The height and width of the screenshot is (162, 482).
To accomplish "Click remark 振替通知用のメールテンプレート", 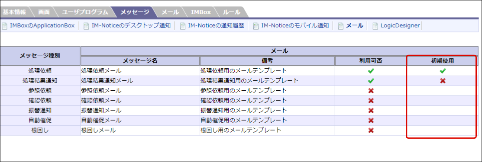I will 244,110.
